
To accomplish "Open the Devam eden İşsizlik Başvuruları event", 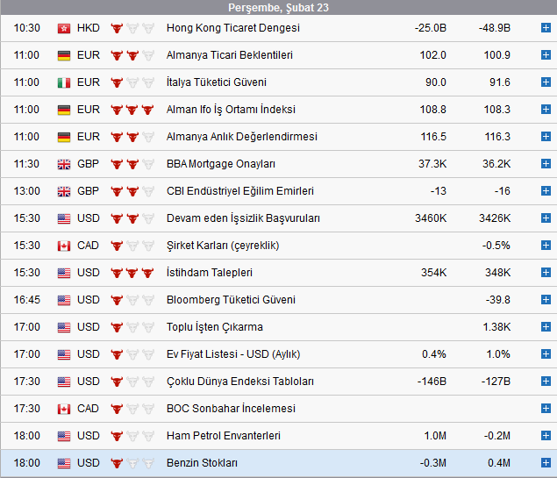I will click(243, 218).
